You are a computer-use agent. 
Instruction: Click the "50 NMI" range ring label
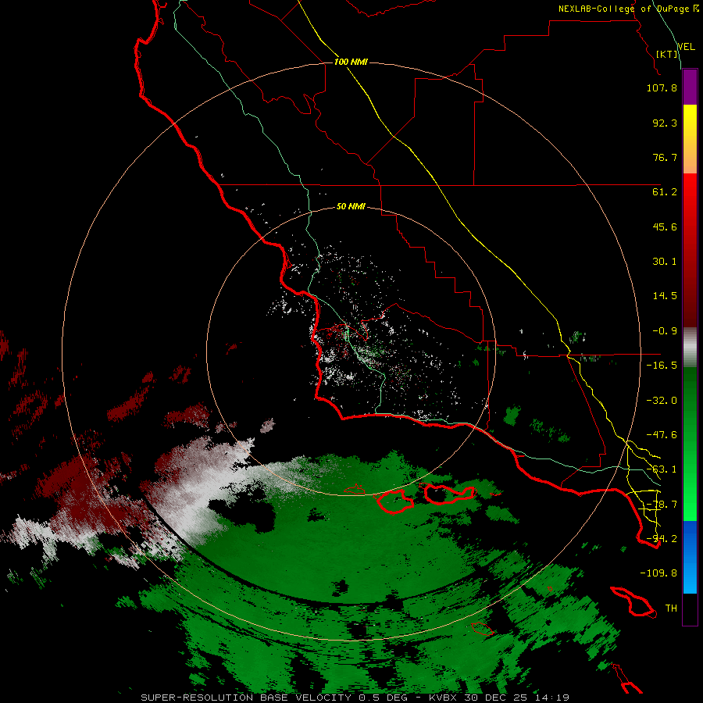351,206
